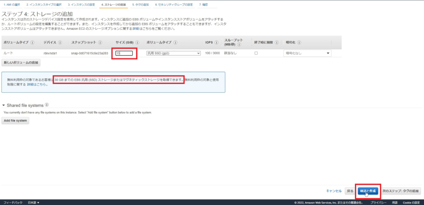The image size is (424, 205).
Task: Go to step 6 セキュリティグループの設定 tab
Action: tap(173, 5)
